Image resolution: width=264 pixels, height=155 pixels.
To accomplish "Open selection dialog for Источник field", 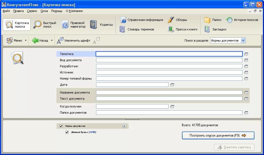I will coord(246,73).
